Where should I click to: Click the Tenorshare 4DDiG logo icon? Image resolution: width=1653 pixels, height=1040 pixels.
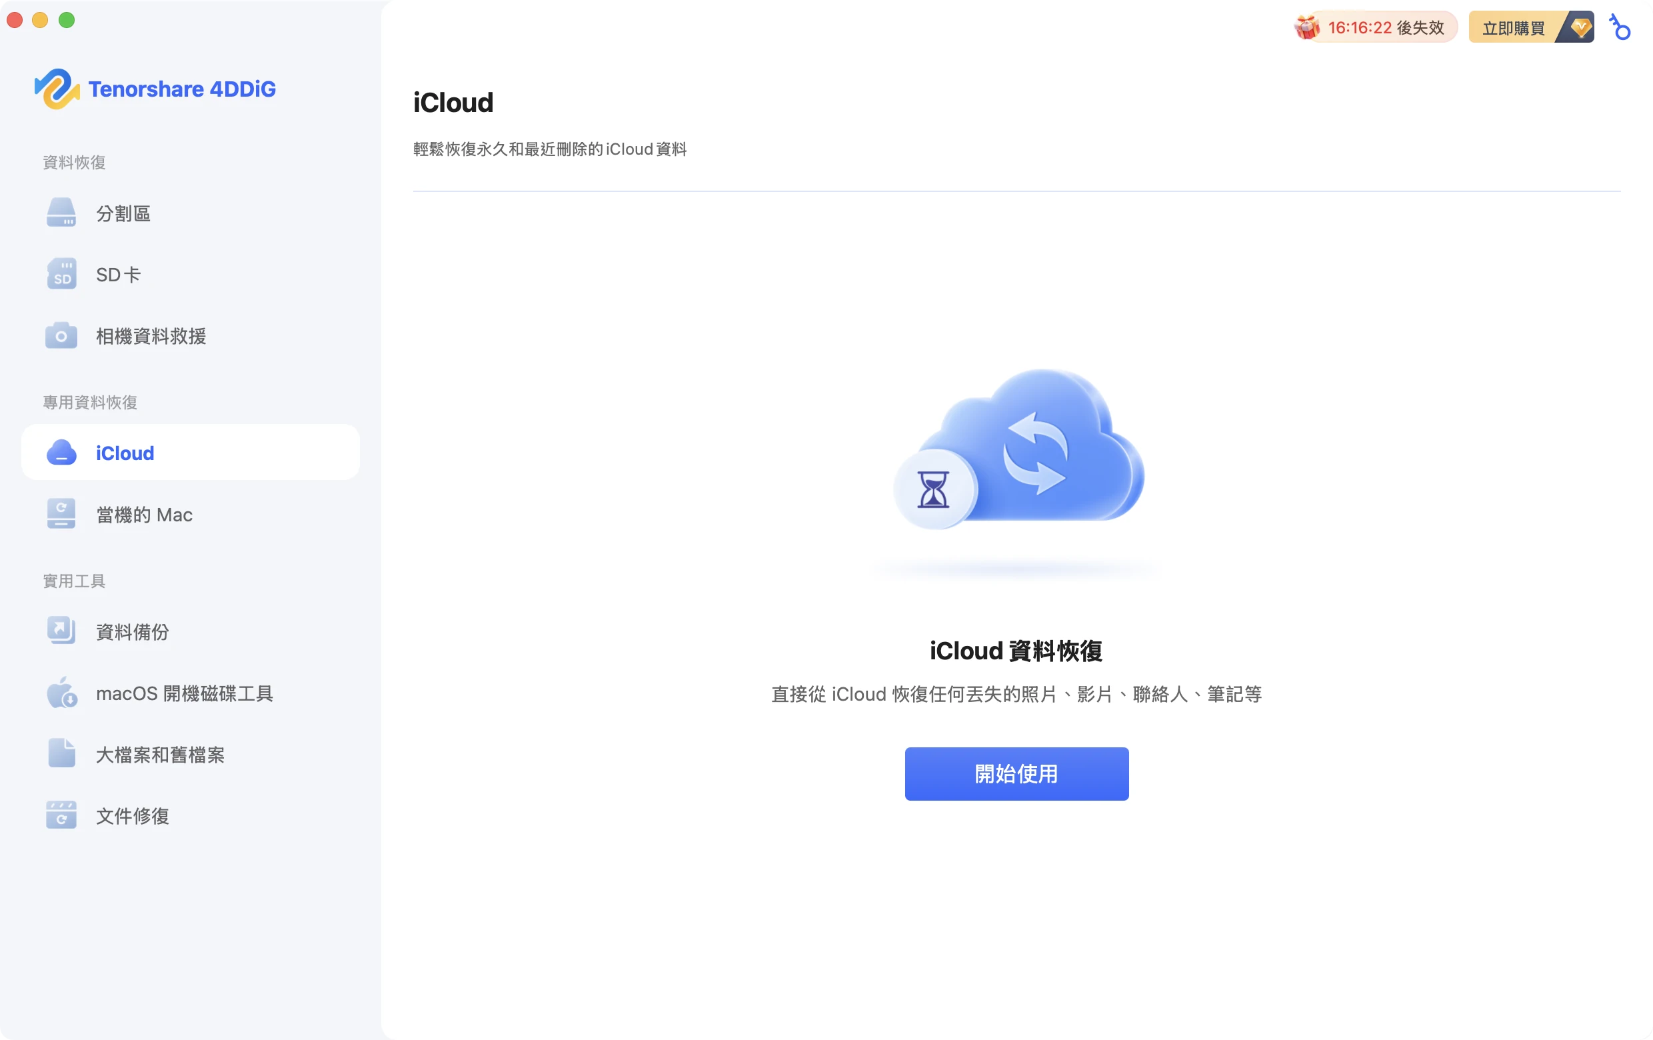(56, 89)
